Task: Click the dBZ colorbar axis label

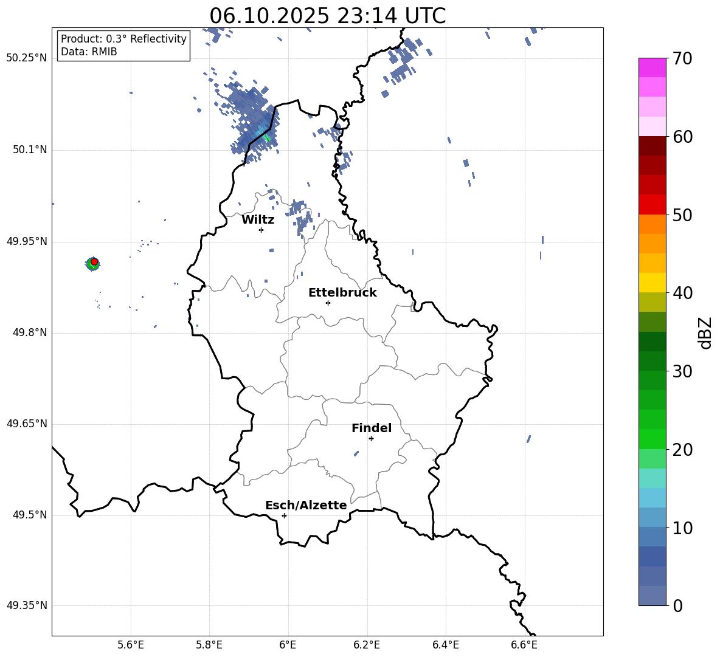Action: [x=705, y=332]
